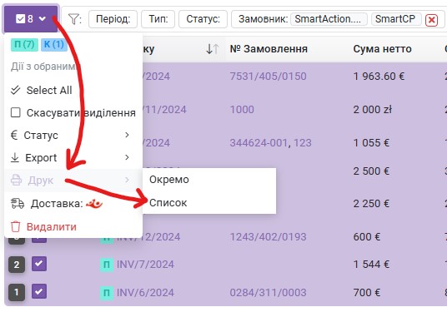
Task: Click the euro icon next to Статус
Action: pos(14,135)
